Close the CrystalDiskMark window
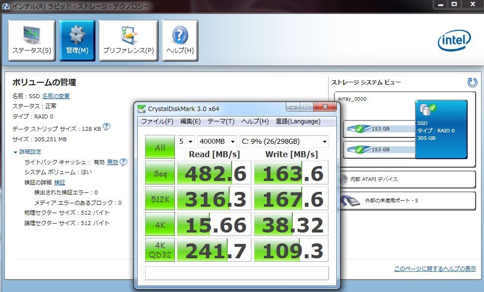 pos(324,107)
